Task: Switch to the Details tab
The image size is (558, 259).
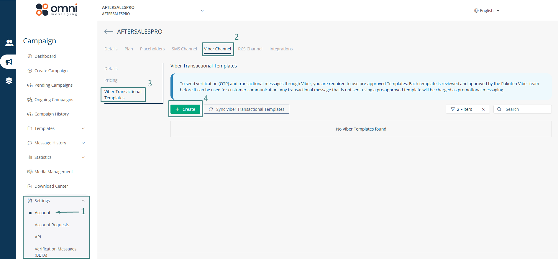Action: point(111,49)
